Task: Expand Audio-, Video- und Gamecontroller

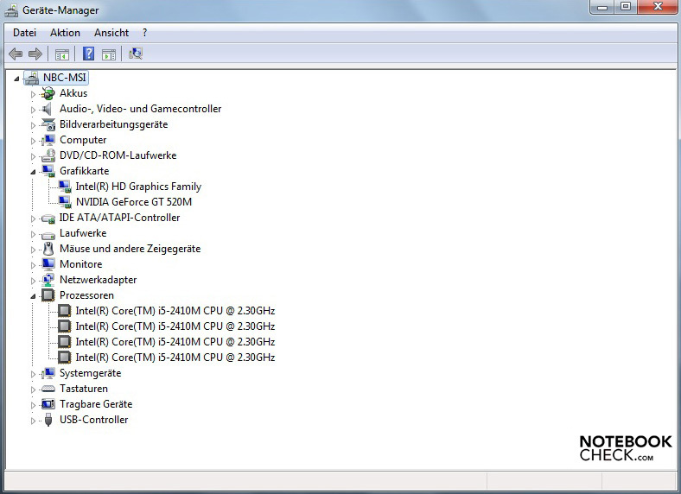Action: [x=33, y=110]
